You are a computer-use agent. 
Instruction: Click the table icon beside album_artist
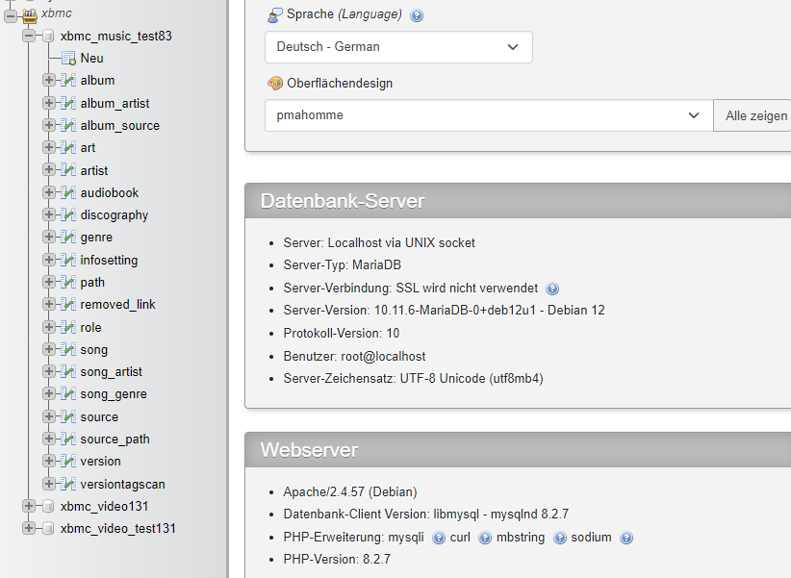click(68, 103)
